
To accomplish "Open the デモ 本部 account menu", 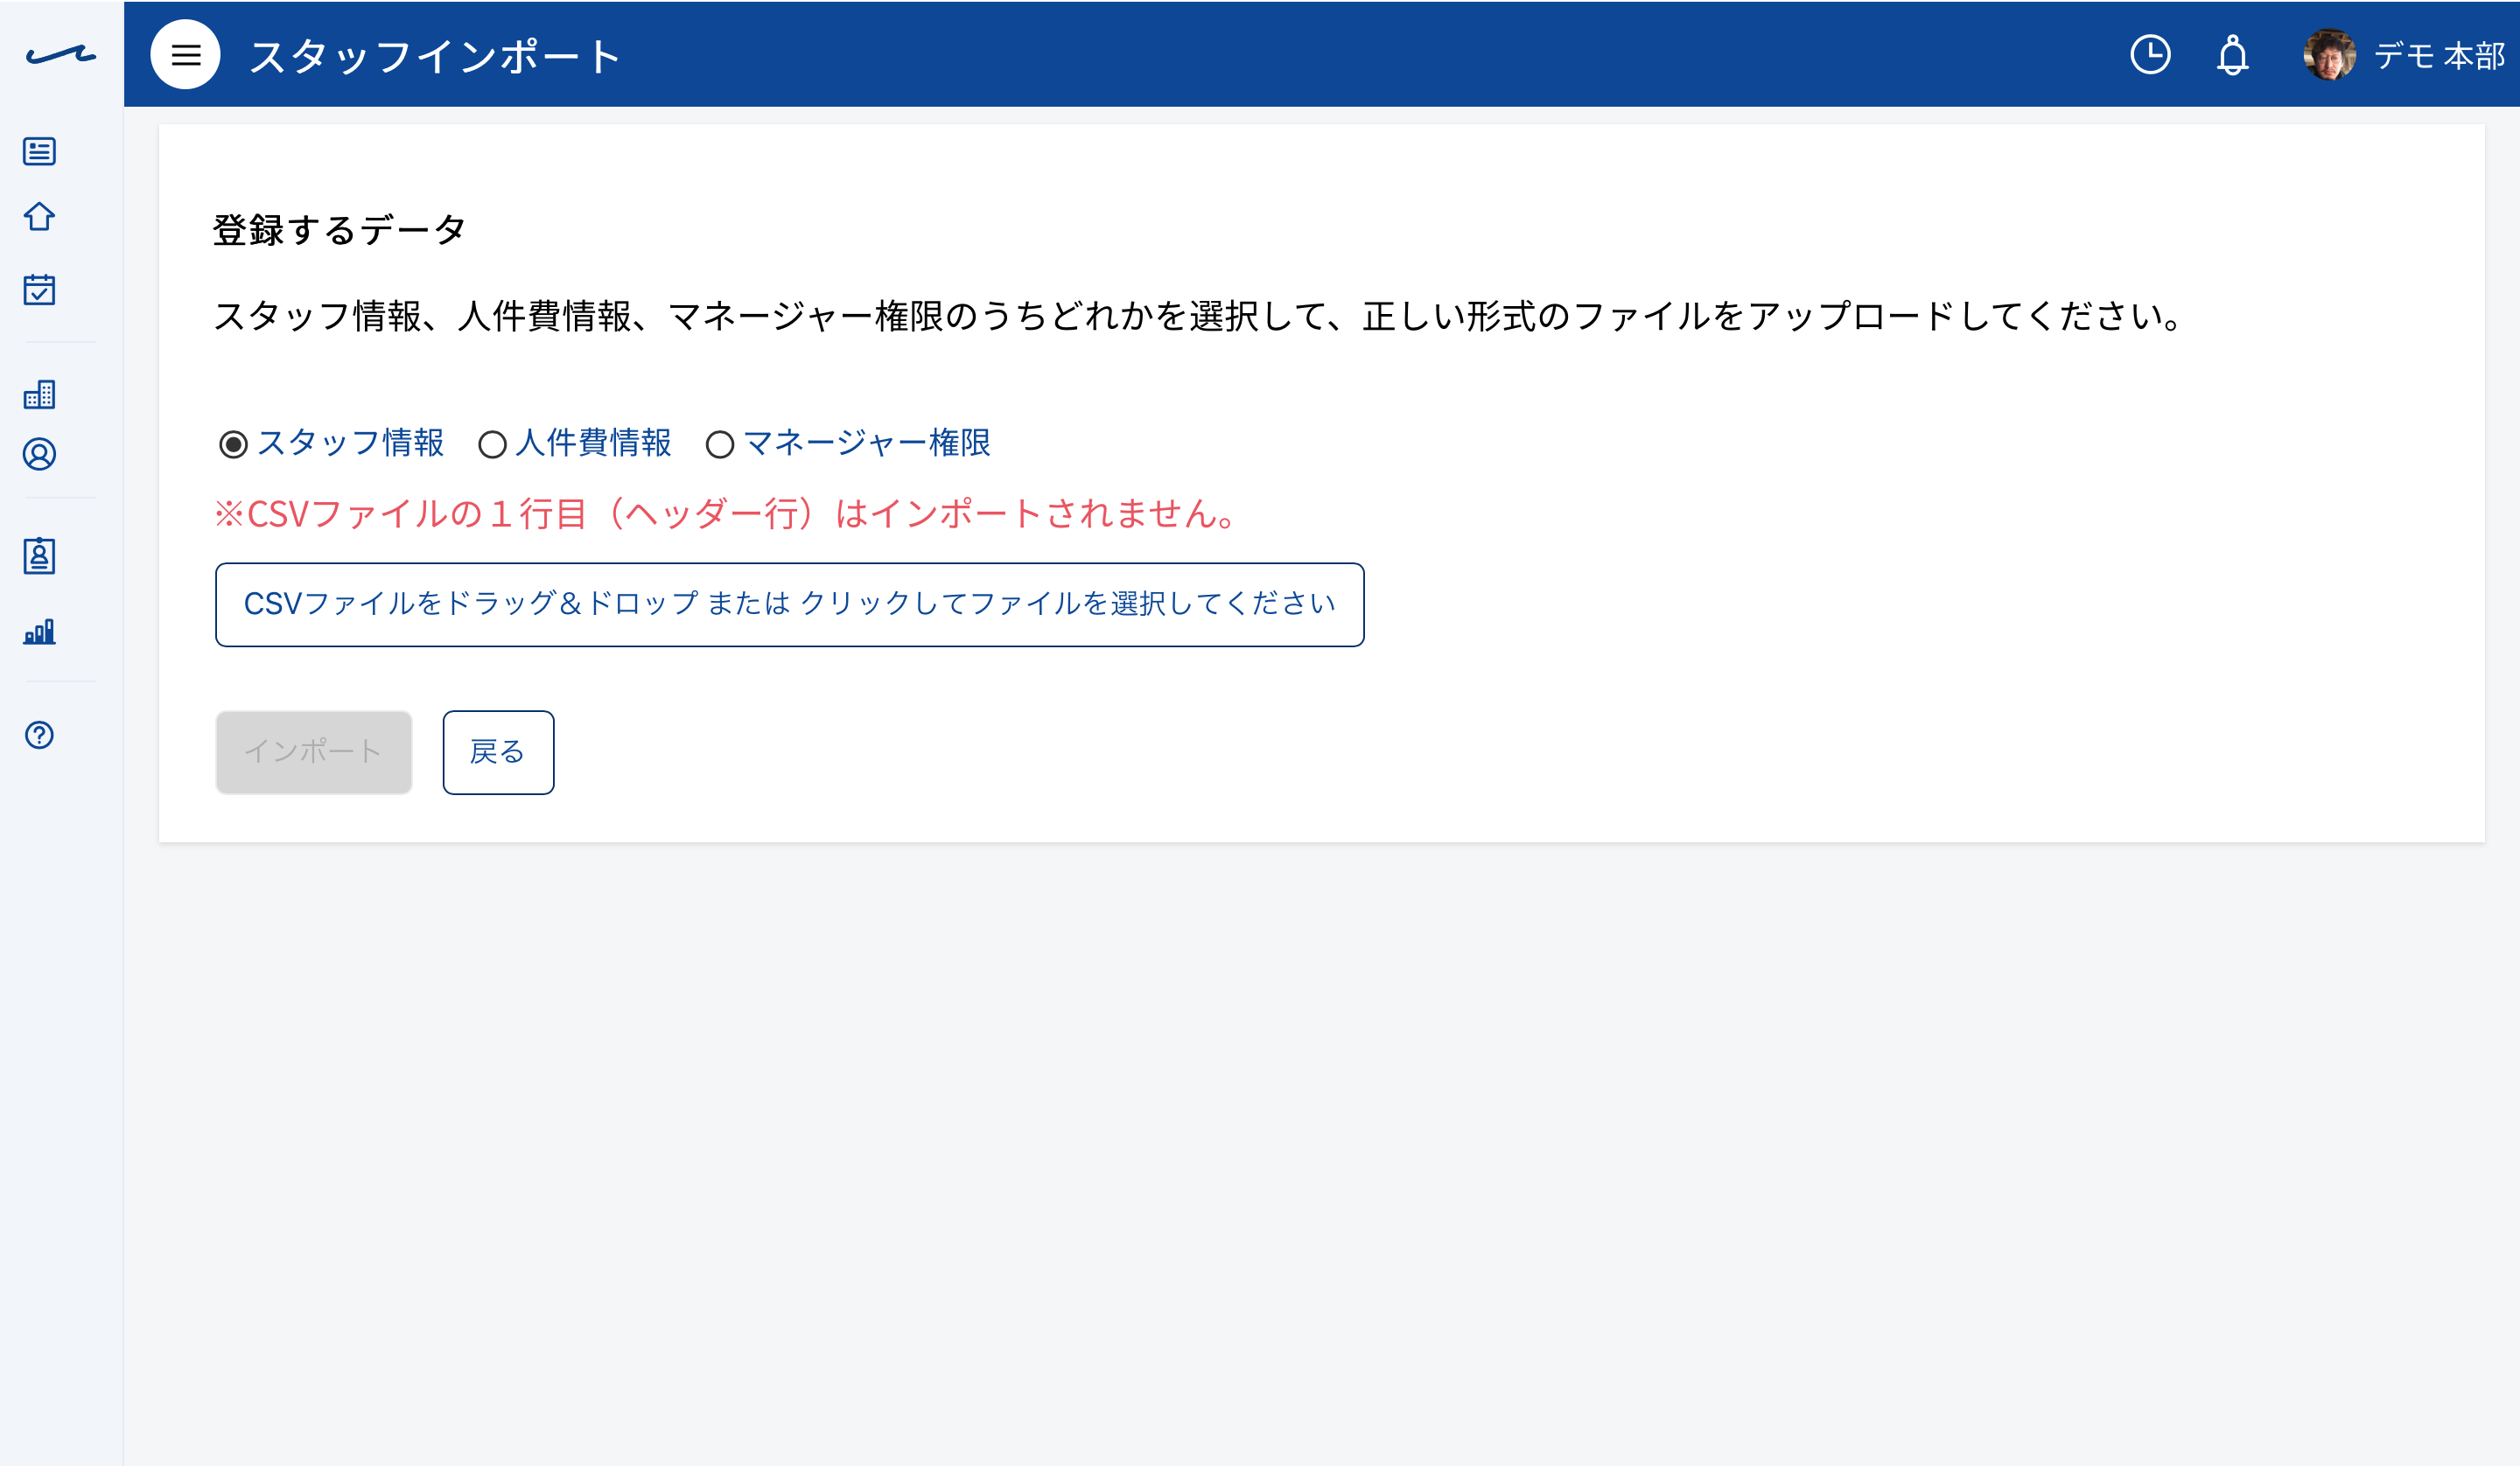I will [2439, 56].
